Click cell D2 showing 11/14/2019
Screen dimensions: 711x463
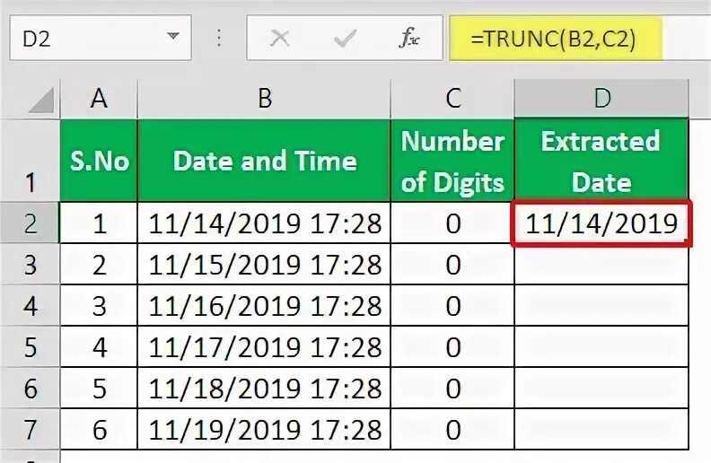[601, 223]
